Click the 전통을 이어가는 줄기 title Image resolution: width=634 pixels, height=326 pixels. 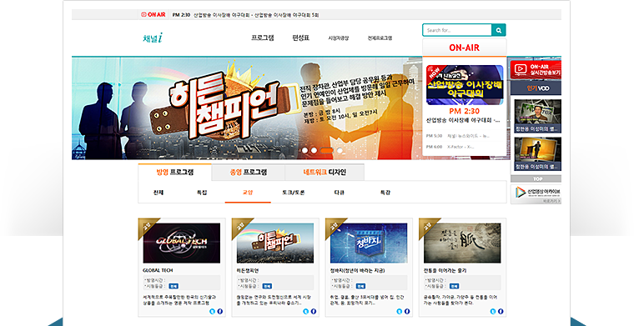click(x=445, y=270)
